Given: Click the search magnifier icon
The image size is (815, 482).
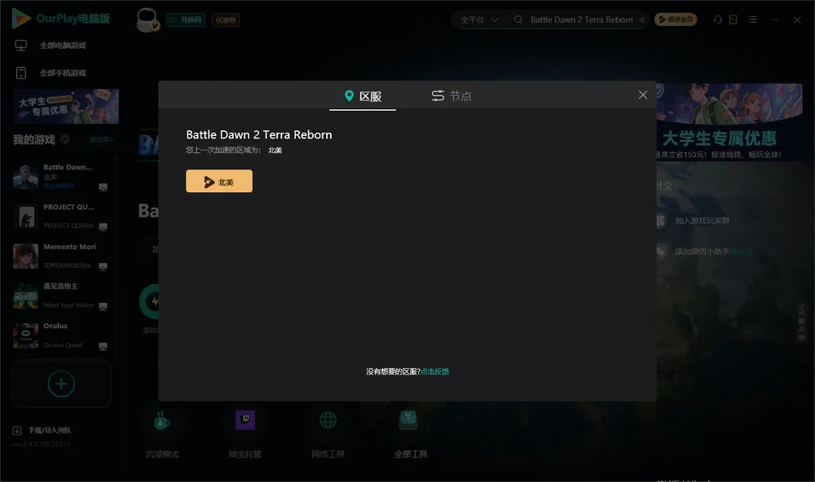Looking at the screenshot, I should coord(518,20).
